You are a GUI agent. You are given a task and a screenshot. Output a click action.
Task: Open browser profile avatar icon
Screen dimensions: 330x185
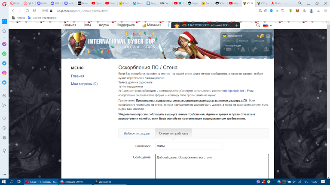(311, 11)
